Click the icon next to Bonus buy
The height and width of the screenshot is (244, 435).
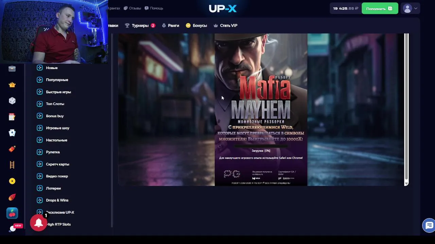(39, 116)
